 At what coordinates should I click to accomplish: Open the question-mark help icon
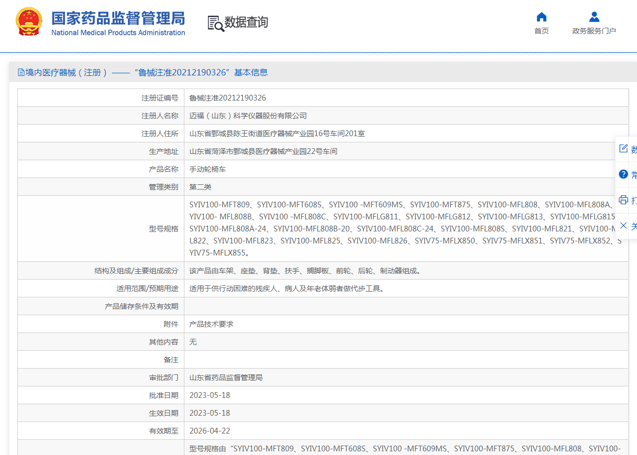tap(623, 174)
